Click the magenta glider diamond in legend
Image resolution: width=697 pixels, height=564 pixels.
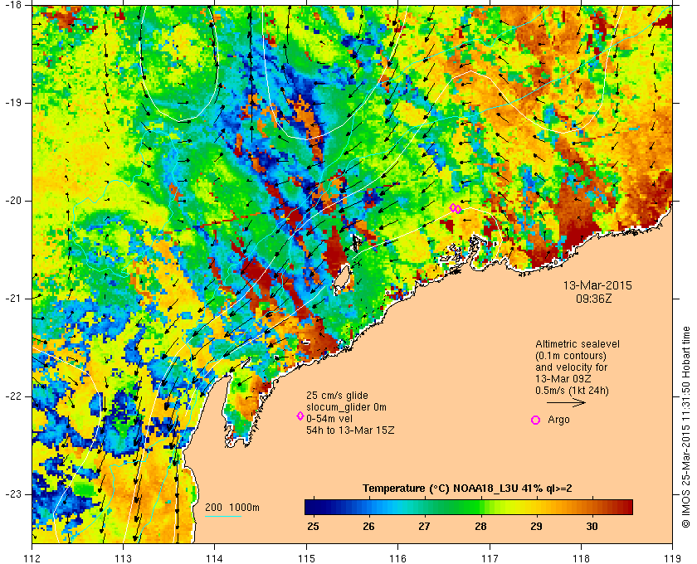(300, 416)
